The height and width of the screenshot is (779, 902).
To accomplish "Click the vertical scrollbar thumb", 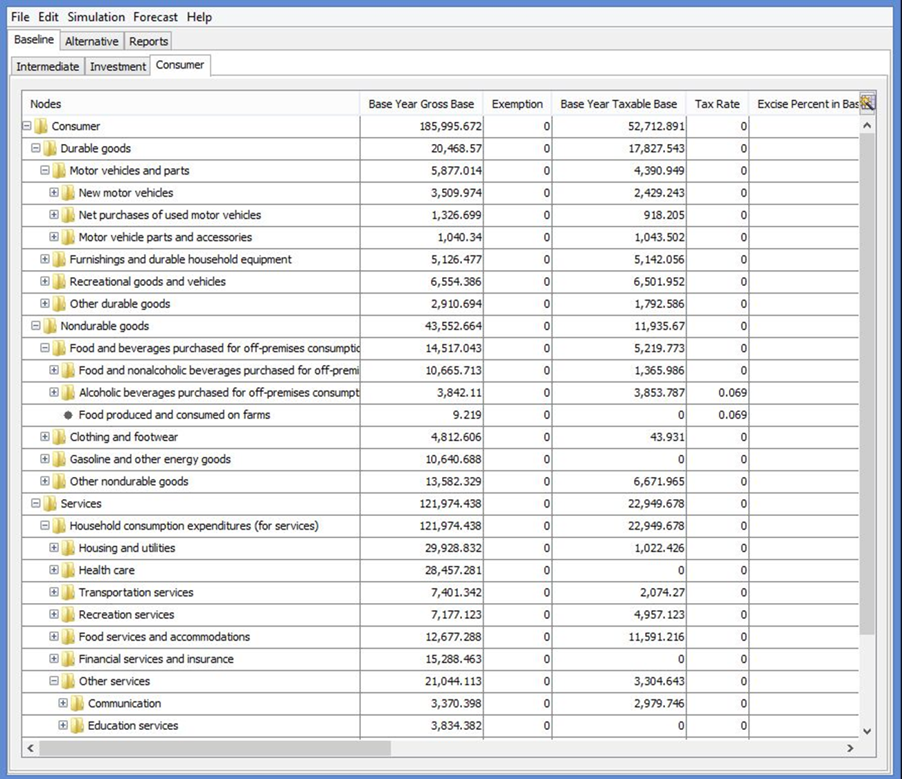I will pos(867,384).
